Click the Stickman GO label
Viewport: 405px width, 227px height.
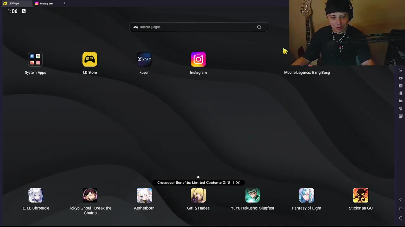[x=361, y=208]
